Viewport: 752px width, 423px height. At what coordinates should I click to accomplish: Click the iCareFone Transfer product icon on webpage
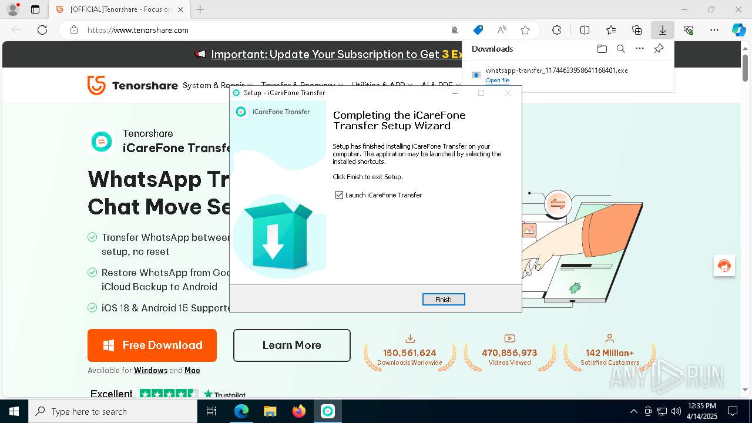point(102,142)
